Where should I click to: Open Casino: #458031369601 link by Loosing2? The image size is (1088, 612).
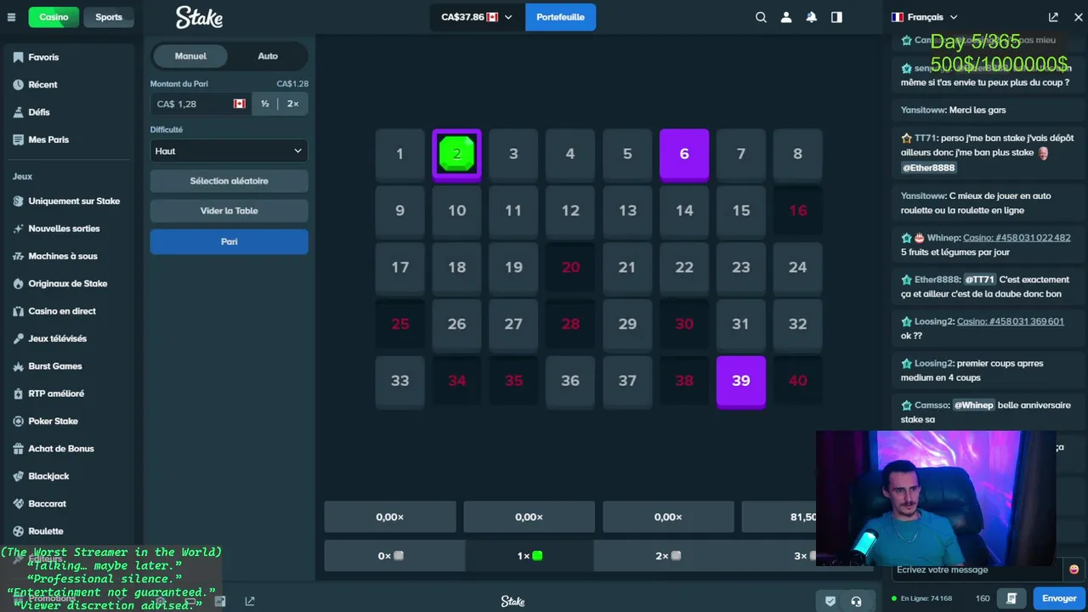tap(1010, 321)
